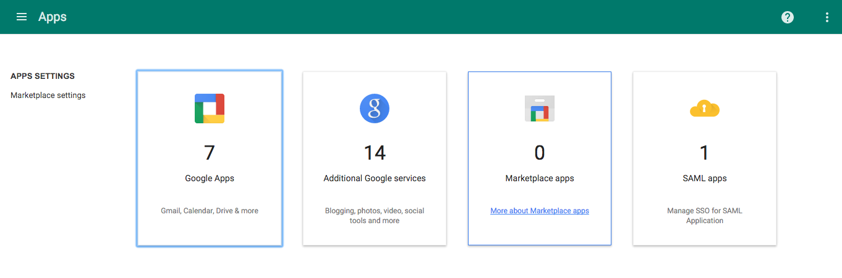Click 'Blogging, photos, video, social tools' description
The height and width of the screenshot is (278, 842).
tap(375, 216)
